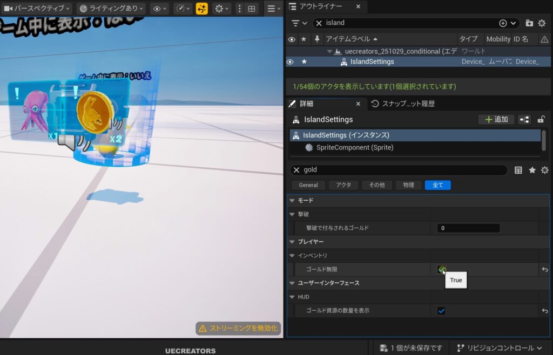Collapse the プレイヤー category section
The height and width of the screenshot is (355, 553).
tap(292, 242)
